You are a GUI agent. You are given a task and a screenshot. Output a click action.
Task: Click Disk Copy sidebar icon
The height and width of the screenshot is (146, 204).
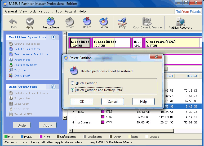click(11, 104)
